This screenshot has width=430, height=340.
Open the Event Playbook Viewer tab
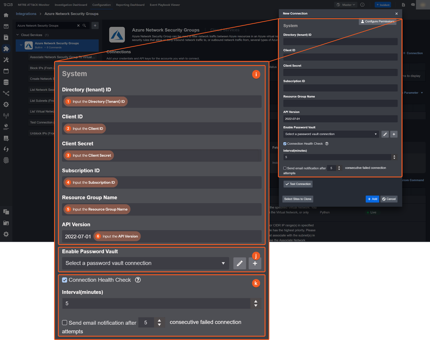point(165,5)
